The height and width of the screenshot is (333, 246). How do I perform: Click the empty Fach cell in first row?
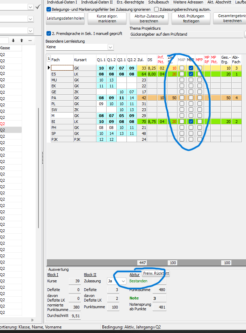coord(62,68)
